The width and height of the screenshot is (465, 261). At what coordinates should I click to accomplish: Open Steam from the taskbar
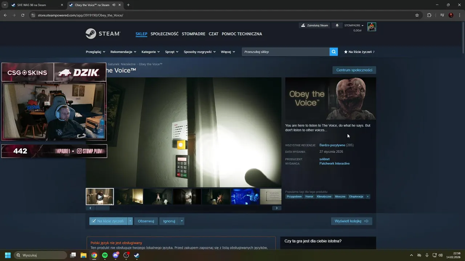point(137,255)
